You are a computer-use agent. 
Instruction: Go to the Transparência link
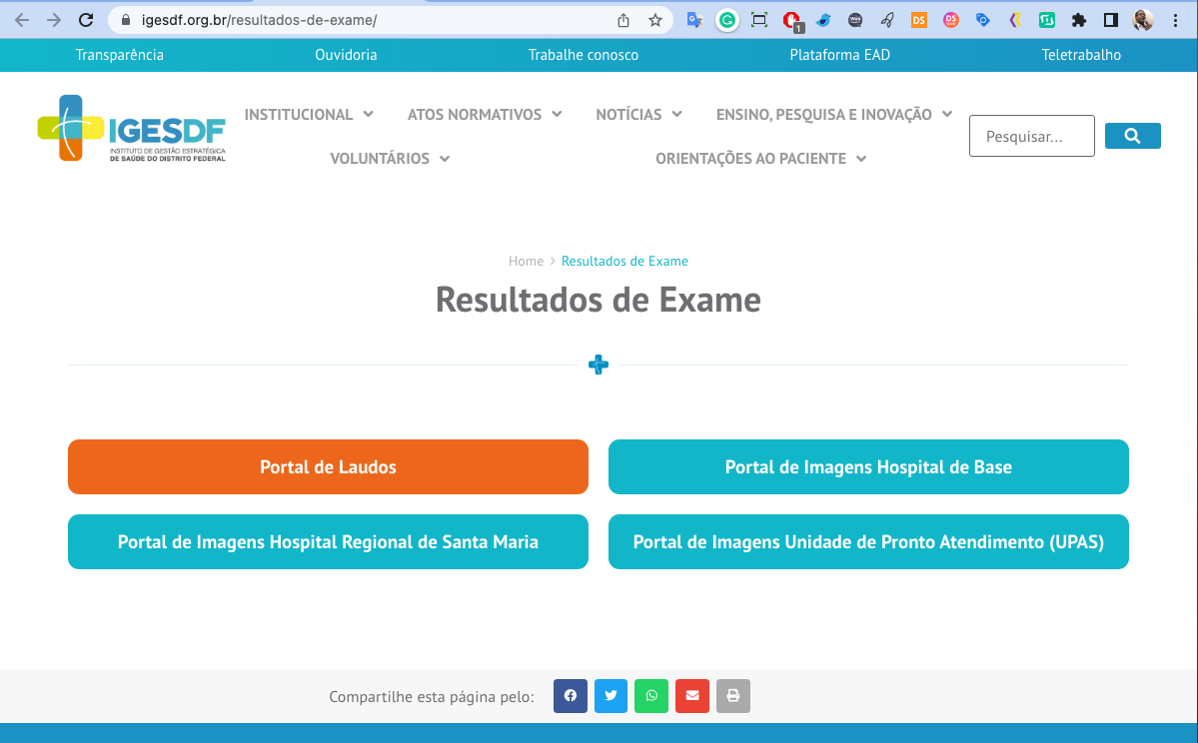click(120, 55)
